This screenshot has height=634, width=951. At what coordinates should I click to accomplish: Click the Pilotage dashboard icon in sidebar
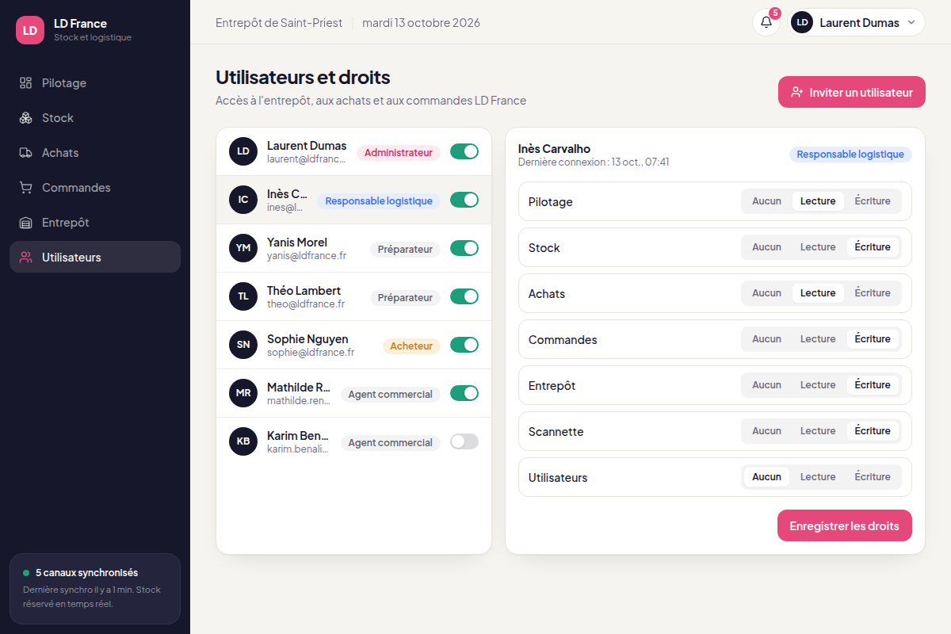click(x=26, y=83)
